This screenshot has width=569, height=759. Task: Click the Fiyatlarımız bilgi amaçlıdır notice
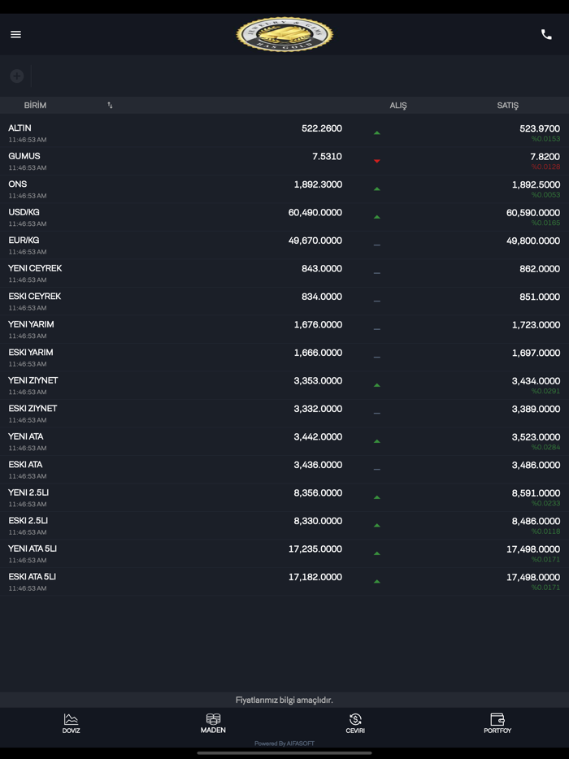coord(284,700)
